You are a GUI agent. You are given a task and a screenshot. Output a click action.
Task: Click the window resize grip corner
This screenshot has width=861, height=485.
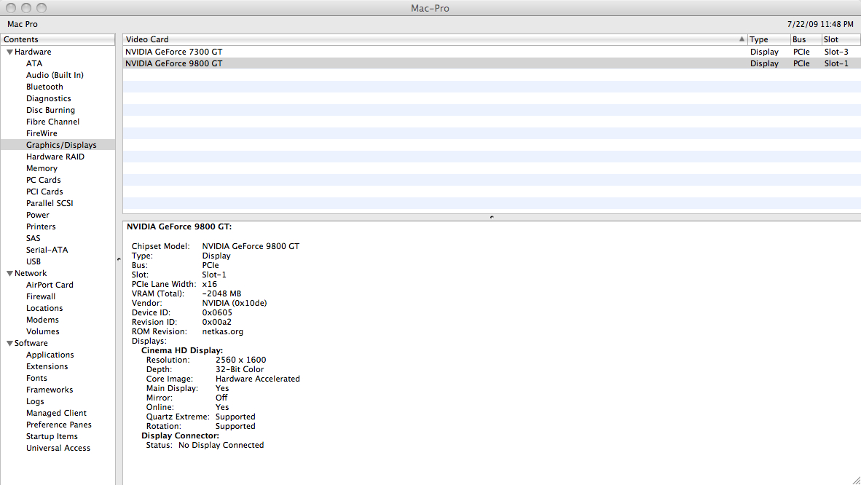pos(856,480)
